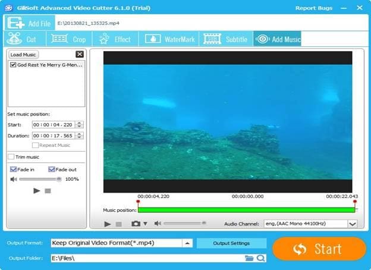This screenshot has width=371, height=270.
Task: Disable the Fade out checkbox
Action: tap(51, 169)
